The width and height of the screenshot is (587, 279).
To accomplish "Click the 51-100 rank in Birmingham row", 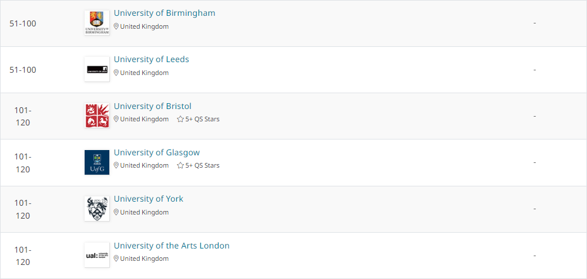I will pos(23,23).
